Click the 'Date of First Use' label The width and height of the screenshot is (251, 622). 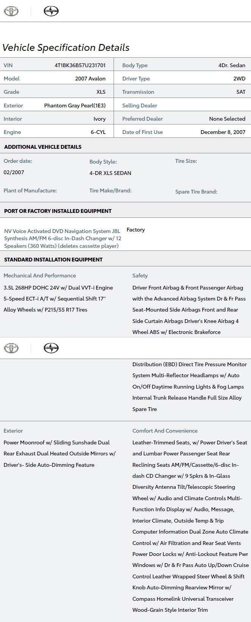coord(142,132)
